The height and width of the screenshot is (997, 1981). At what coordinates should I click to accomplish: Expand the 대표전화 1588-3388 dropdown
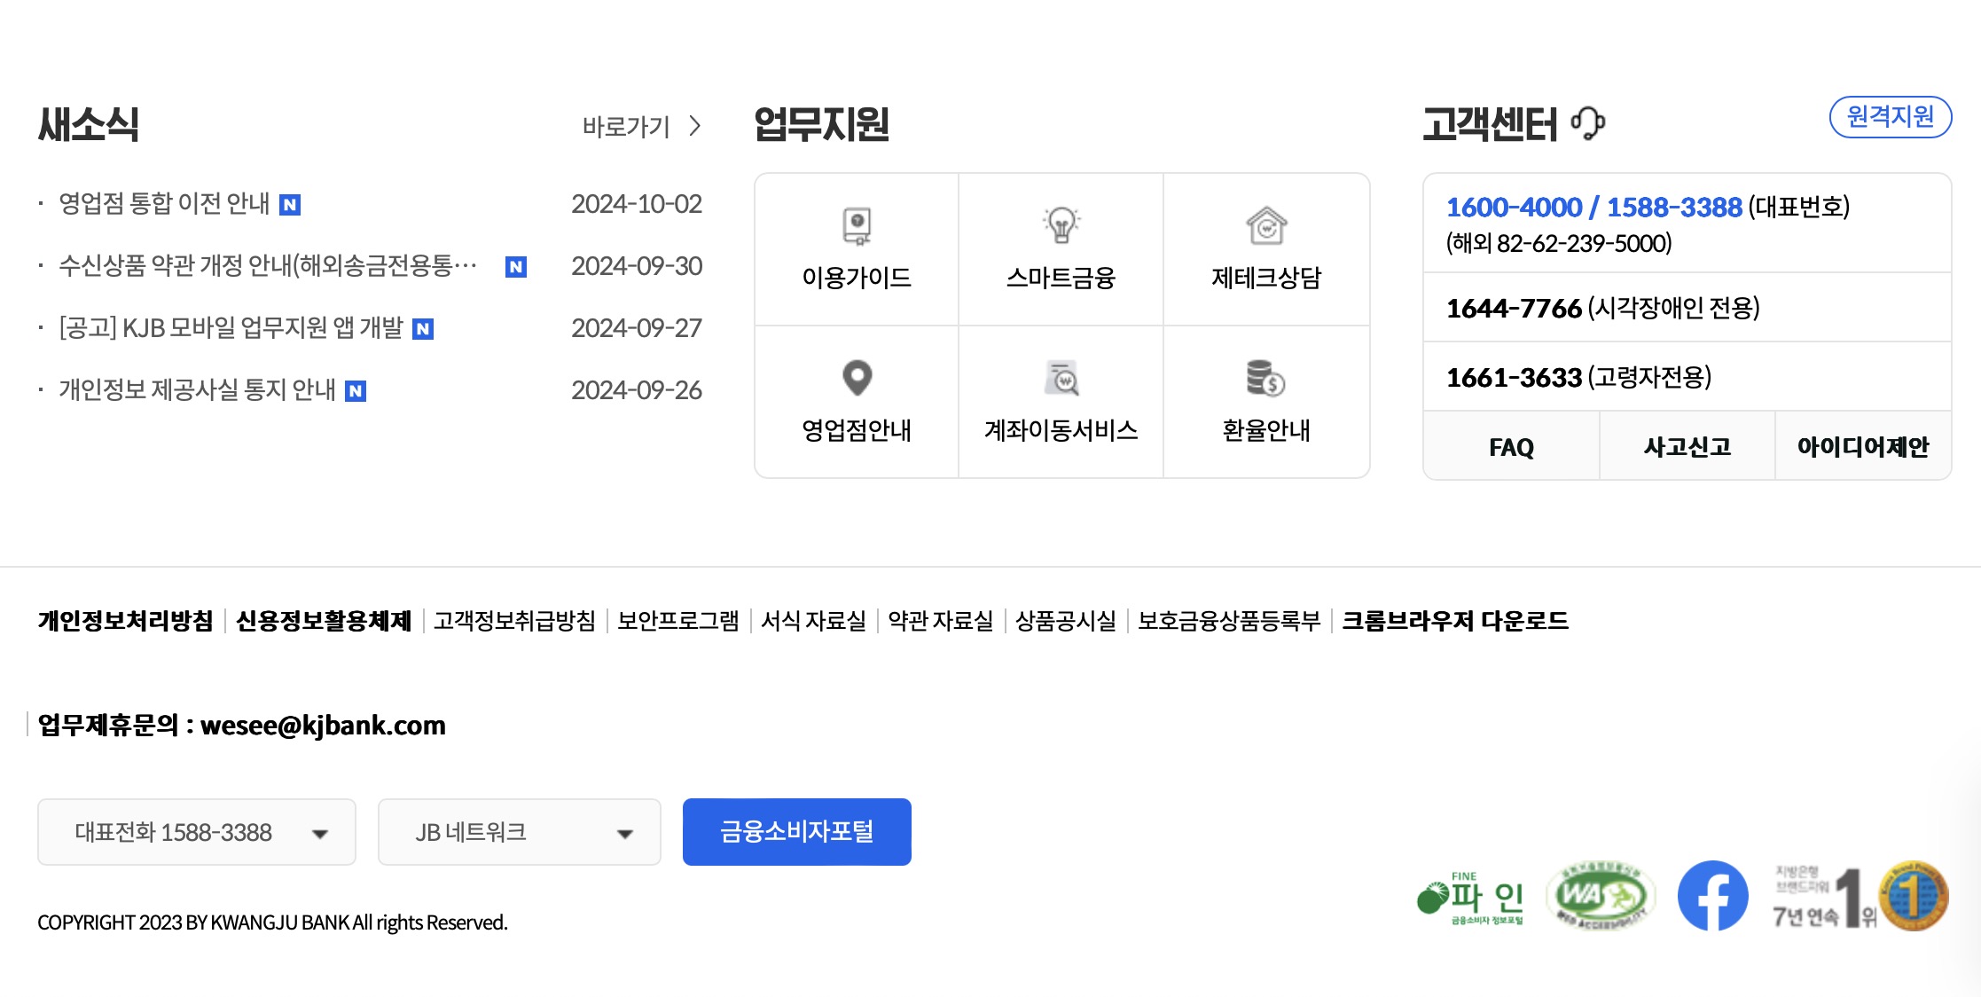[197, 832]
